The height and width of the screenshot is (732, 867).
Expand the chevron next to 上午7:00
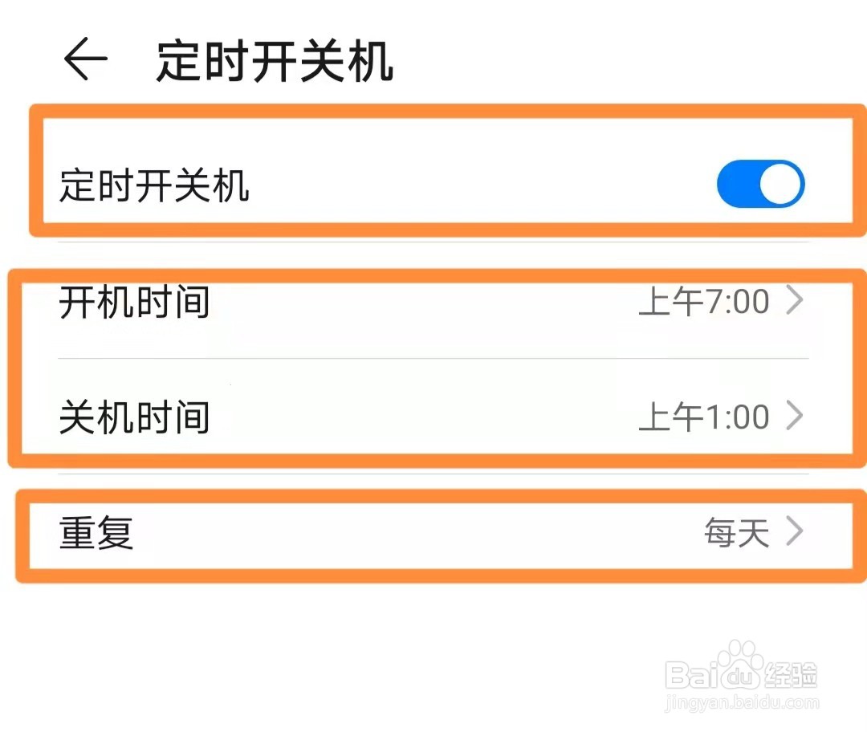click(795, 302)
